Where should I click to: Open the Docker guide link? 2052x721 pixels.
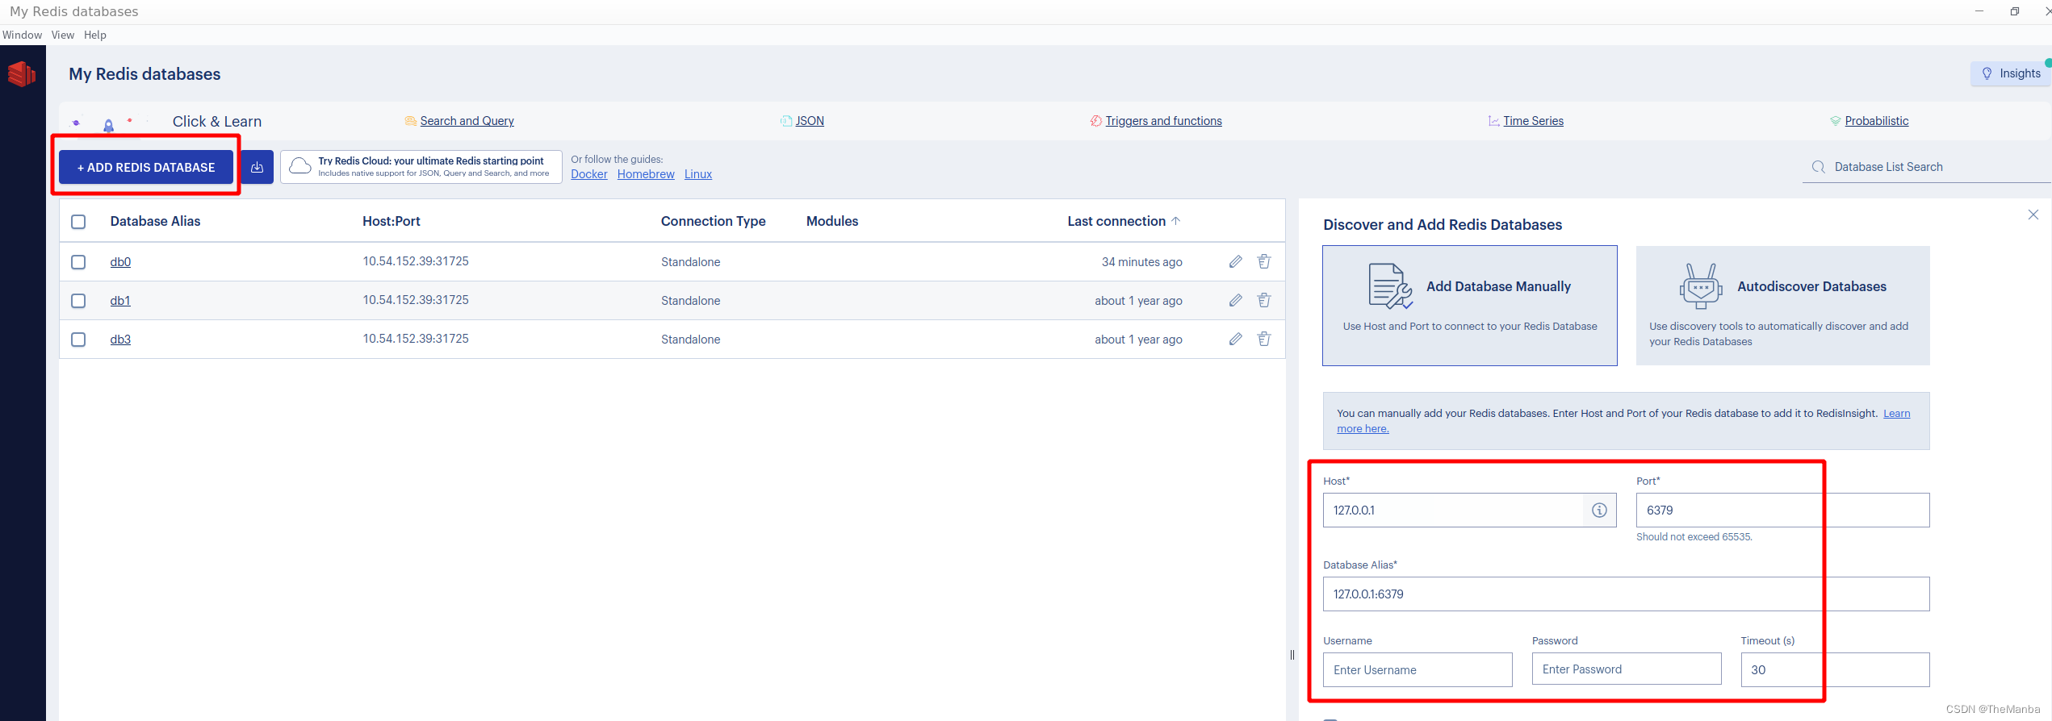(589, 174)
